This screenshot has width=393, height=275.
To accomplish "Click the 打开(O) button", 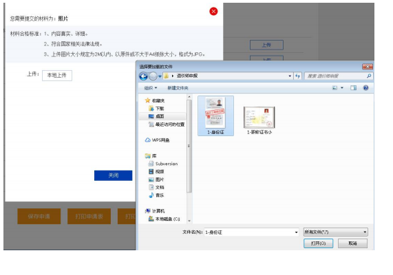I will coord(318,243).
